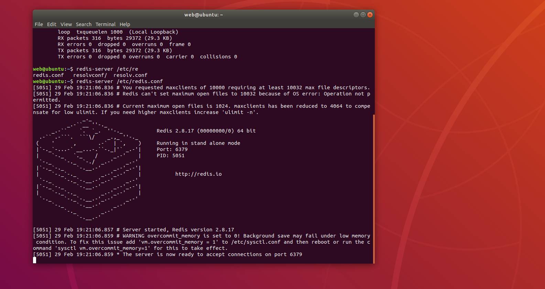
Task: Click the 'PID: 5051' line
Action: coord(171,155)
